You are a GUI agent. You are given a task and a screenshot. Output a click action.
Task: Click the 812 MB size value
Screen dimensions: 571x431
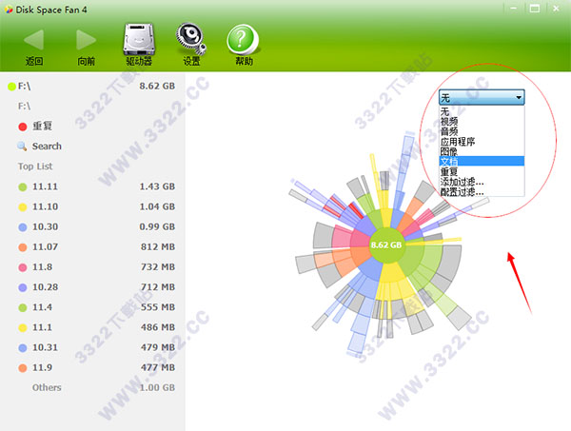(x=158, y=246)
